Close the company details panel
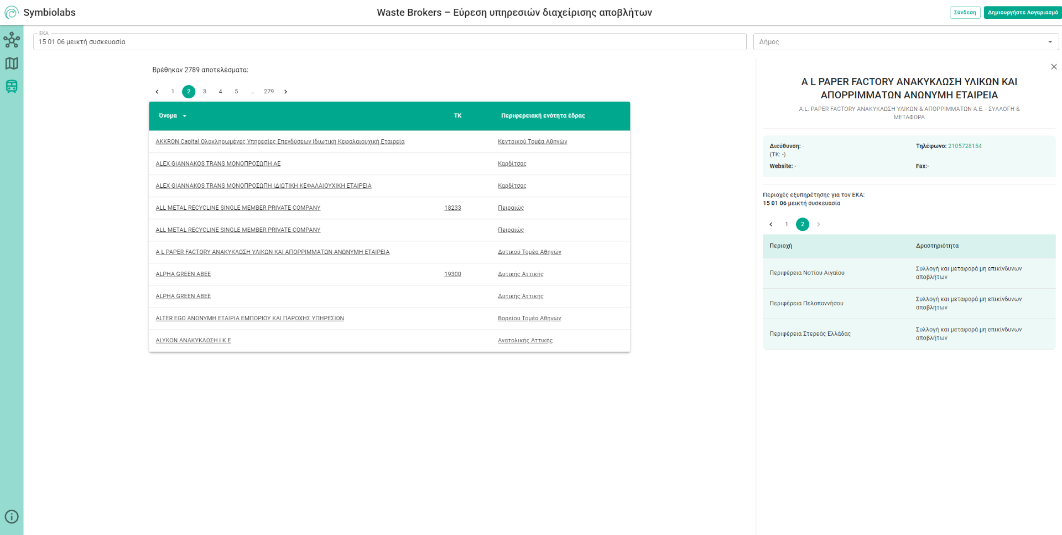 1054,67
